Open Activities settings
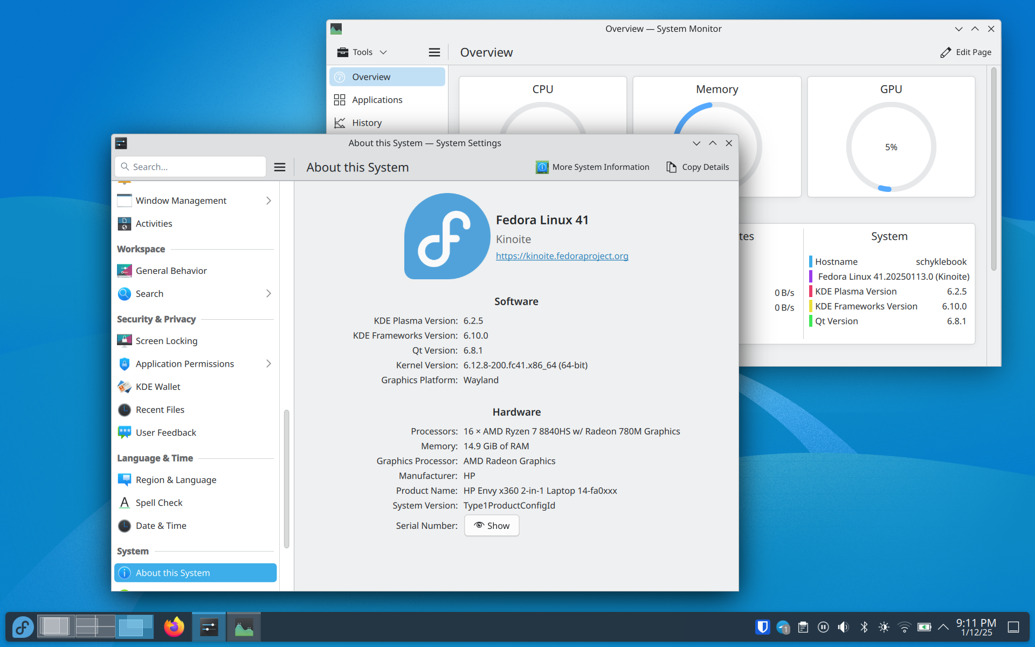 (x=195, y=224)
